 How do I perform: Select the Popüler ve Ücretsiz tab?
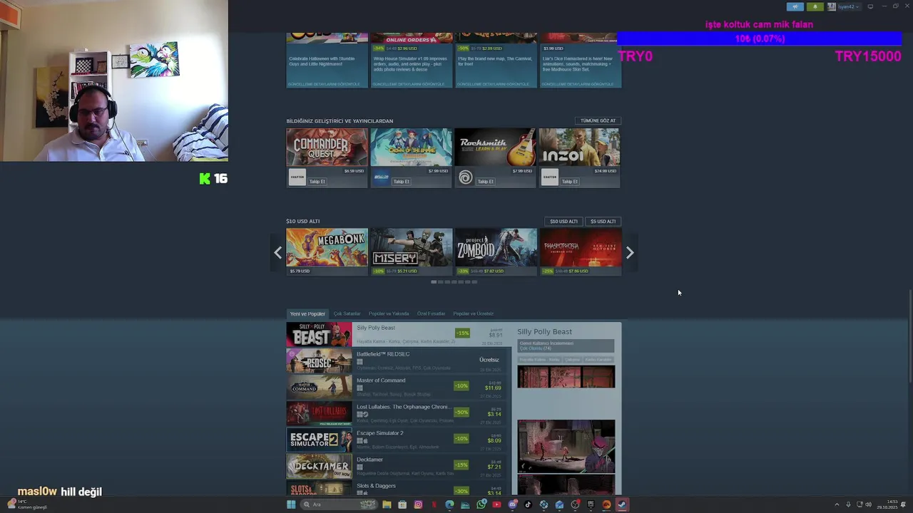[x=473, y=313]
